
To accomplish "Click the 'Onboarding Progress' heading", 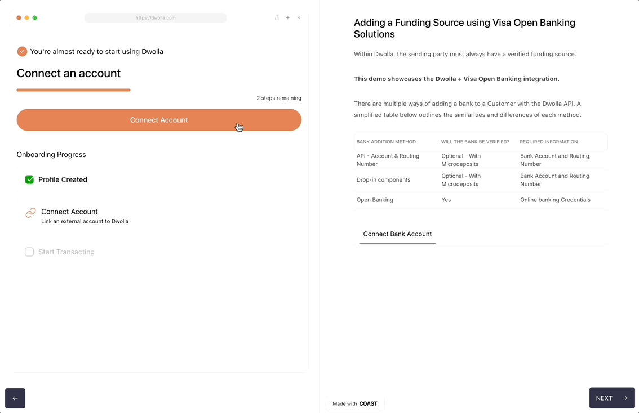I will point(51,155).
